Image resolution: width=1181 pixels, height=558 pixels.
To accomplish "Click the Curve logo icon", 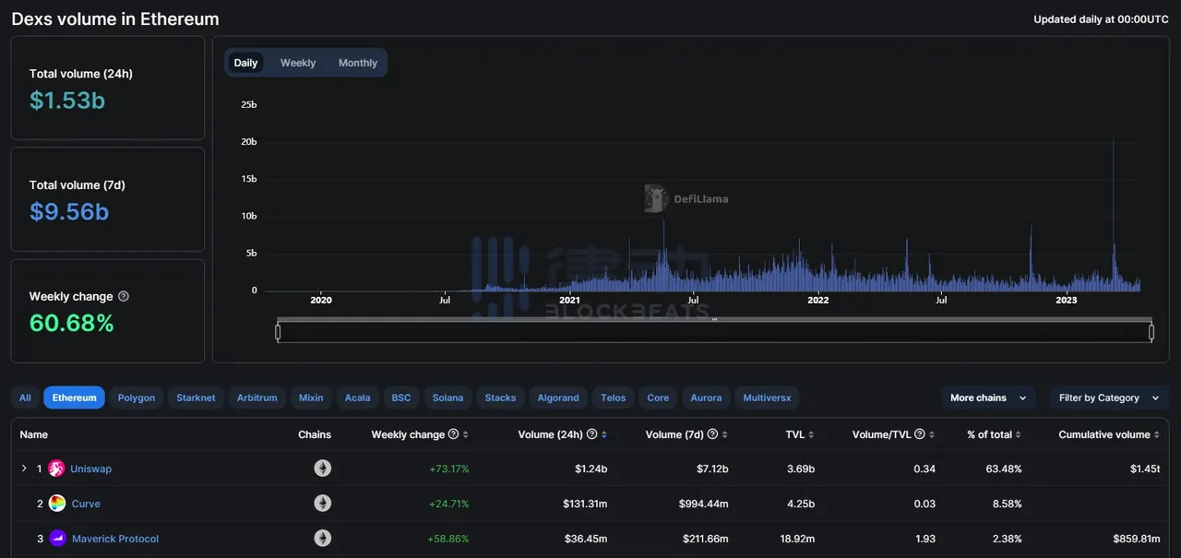I will click(x=56, y=504).
